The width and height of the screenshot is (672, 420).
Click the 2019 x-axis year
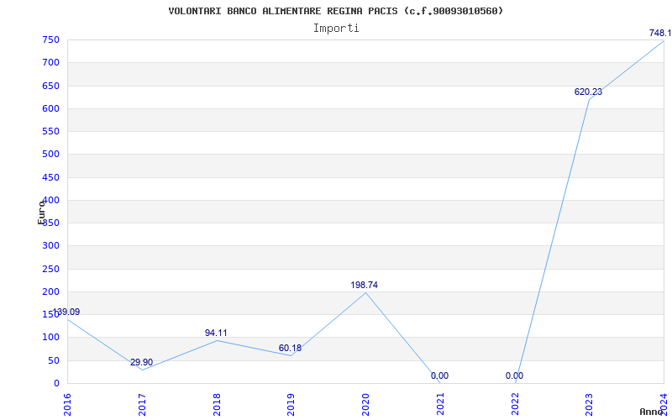pos(291,405)
